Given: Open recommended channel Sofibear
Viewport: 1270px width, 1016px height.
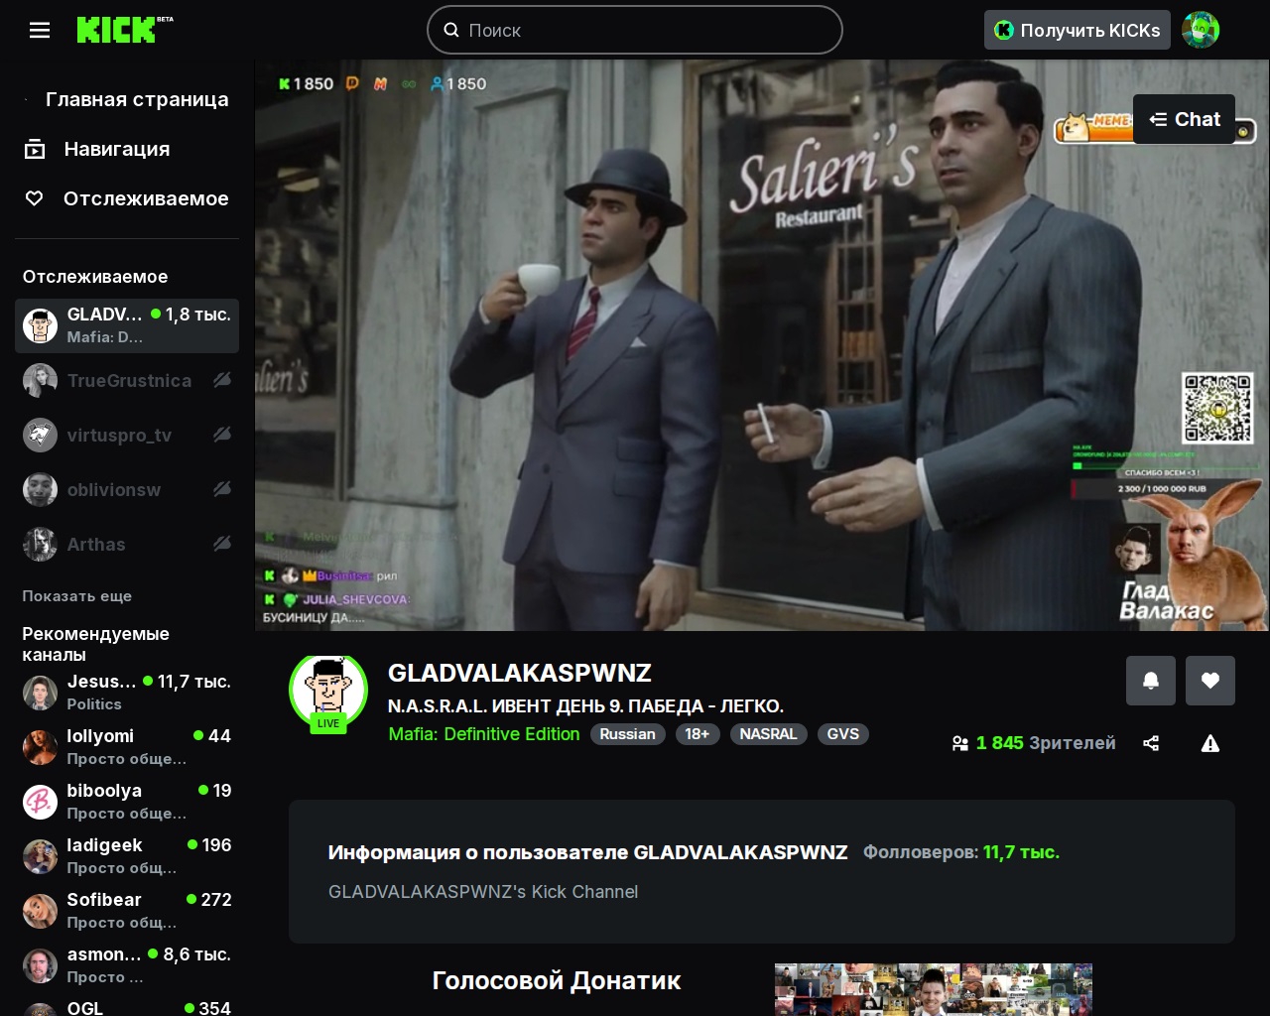Looking at the screenshot, I should tap(127, 911).
